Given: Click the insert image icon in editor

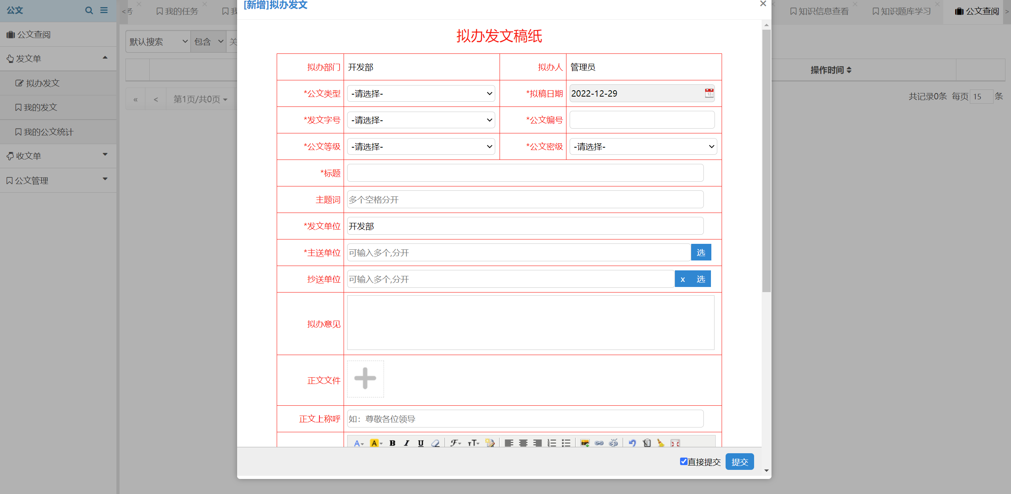Looking at the screenshot, I should point(585,443).
